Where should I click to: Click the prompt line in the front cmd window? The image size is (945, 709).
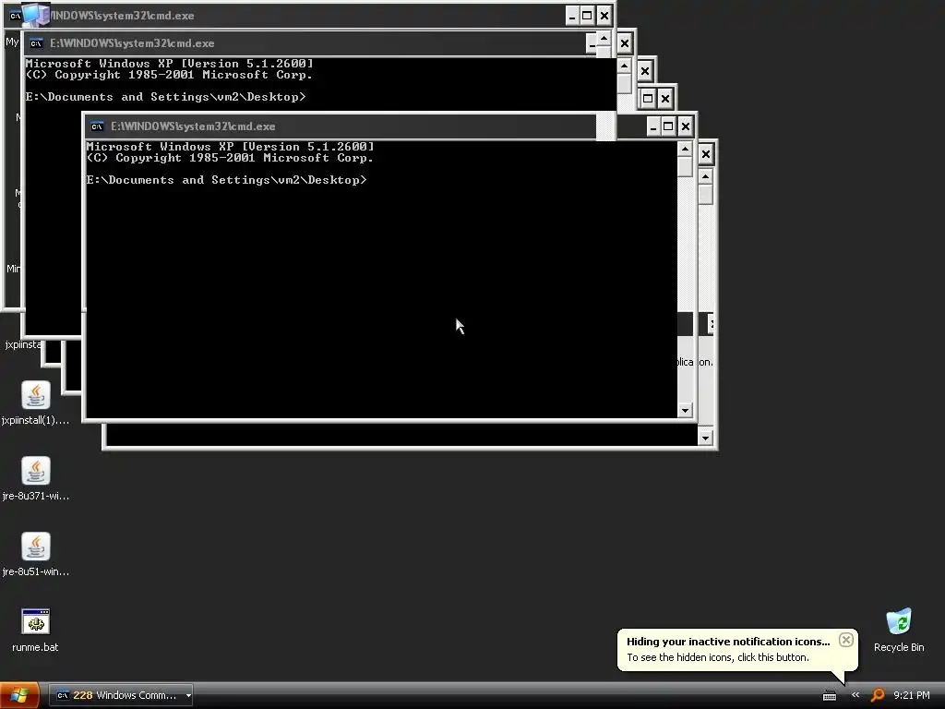tap(227, 180)
